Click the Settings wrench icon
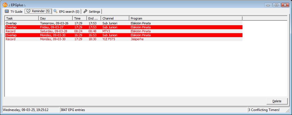This screenshot has width=292, height=115. (85, 11)
